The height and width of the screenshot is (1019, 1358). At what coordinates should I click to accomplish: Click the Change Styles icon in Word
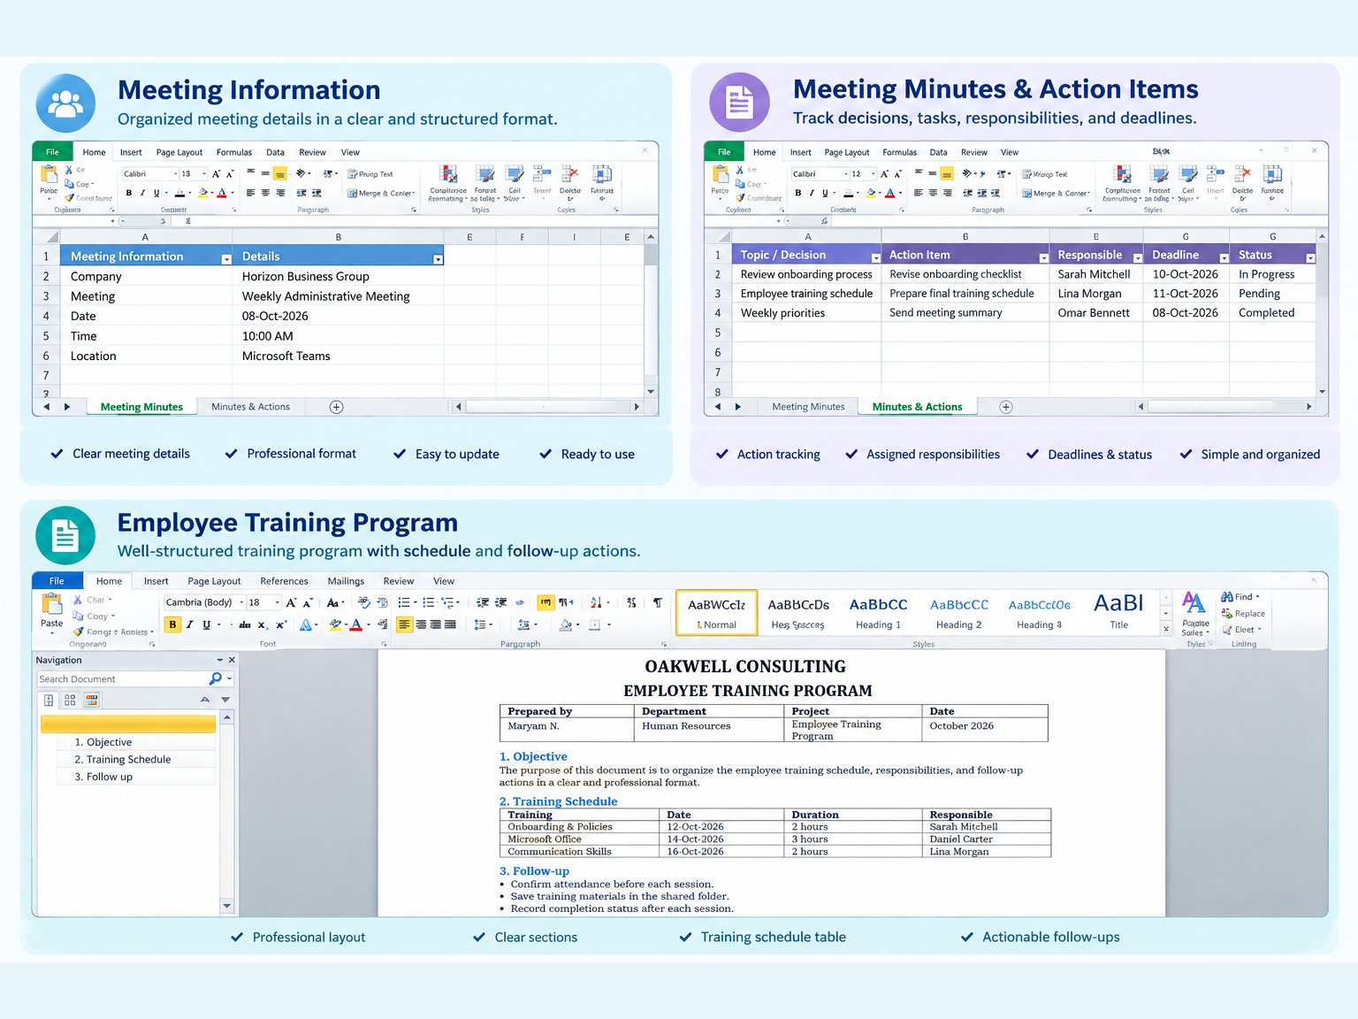[1194, 603]
